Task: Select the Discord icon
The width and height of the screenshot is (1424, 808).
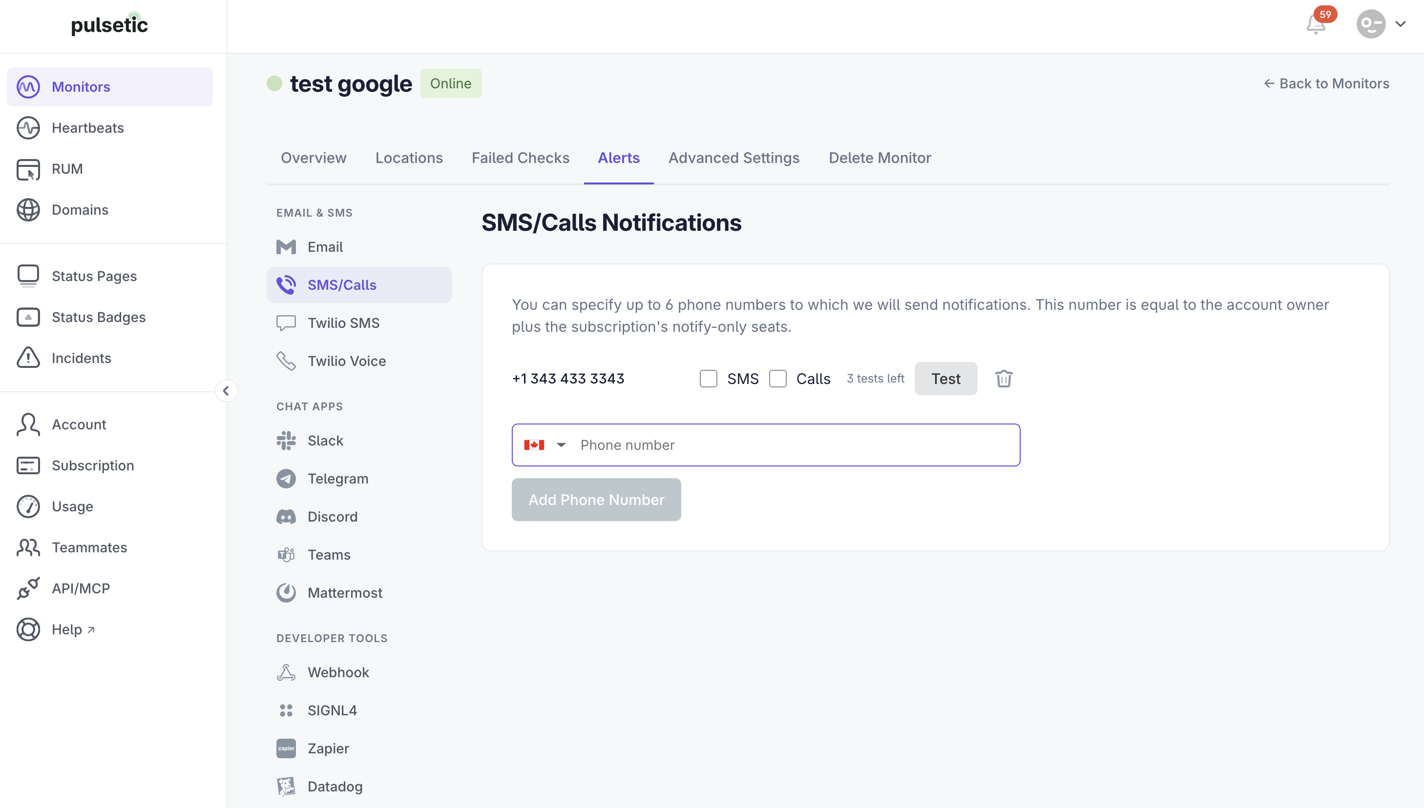Action: pos(286,517)
